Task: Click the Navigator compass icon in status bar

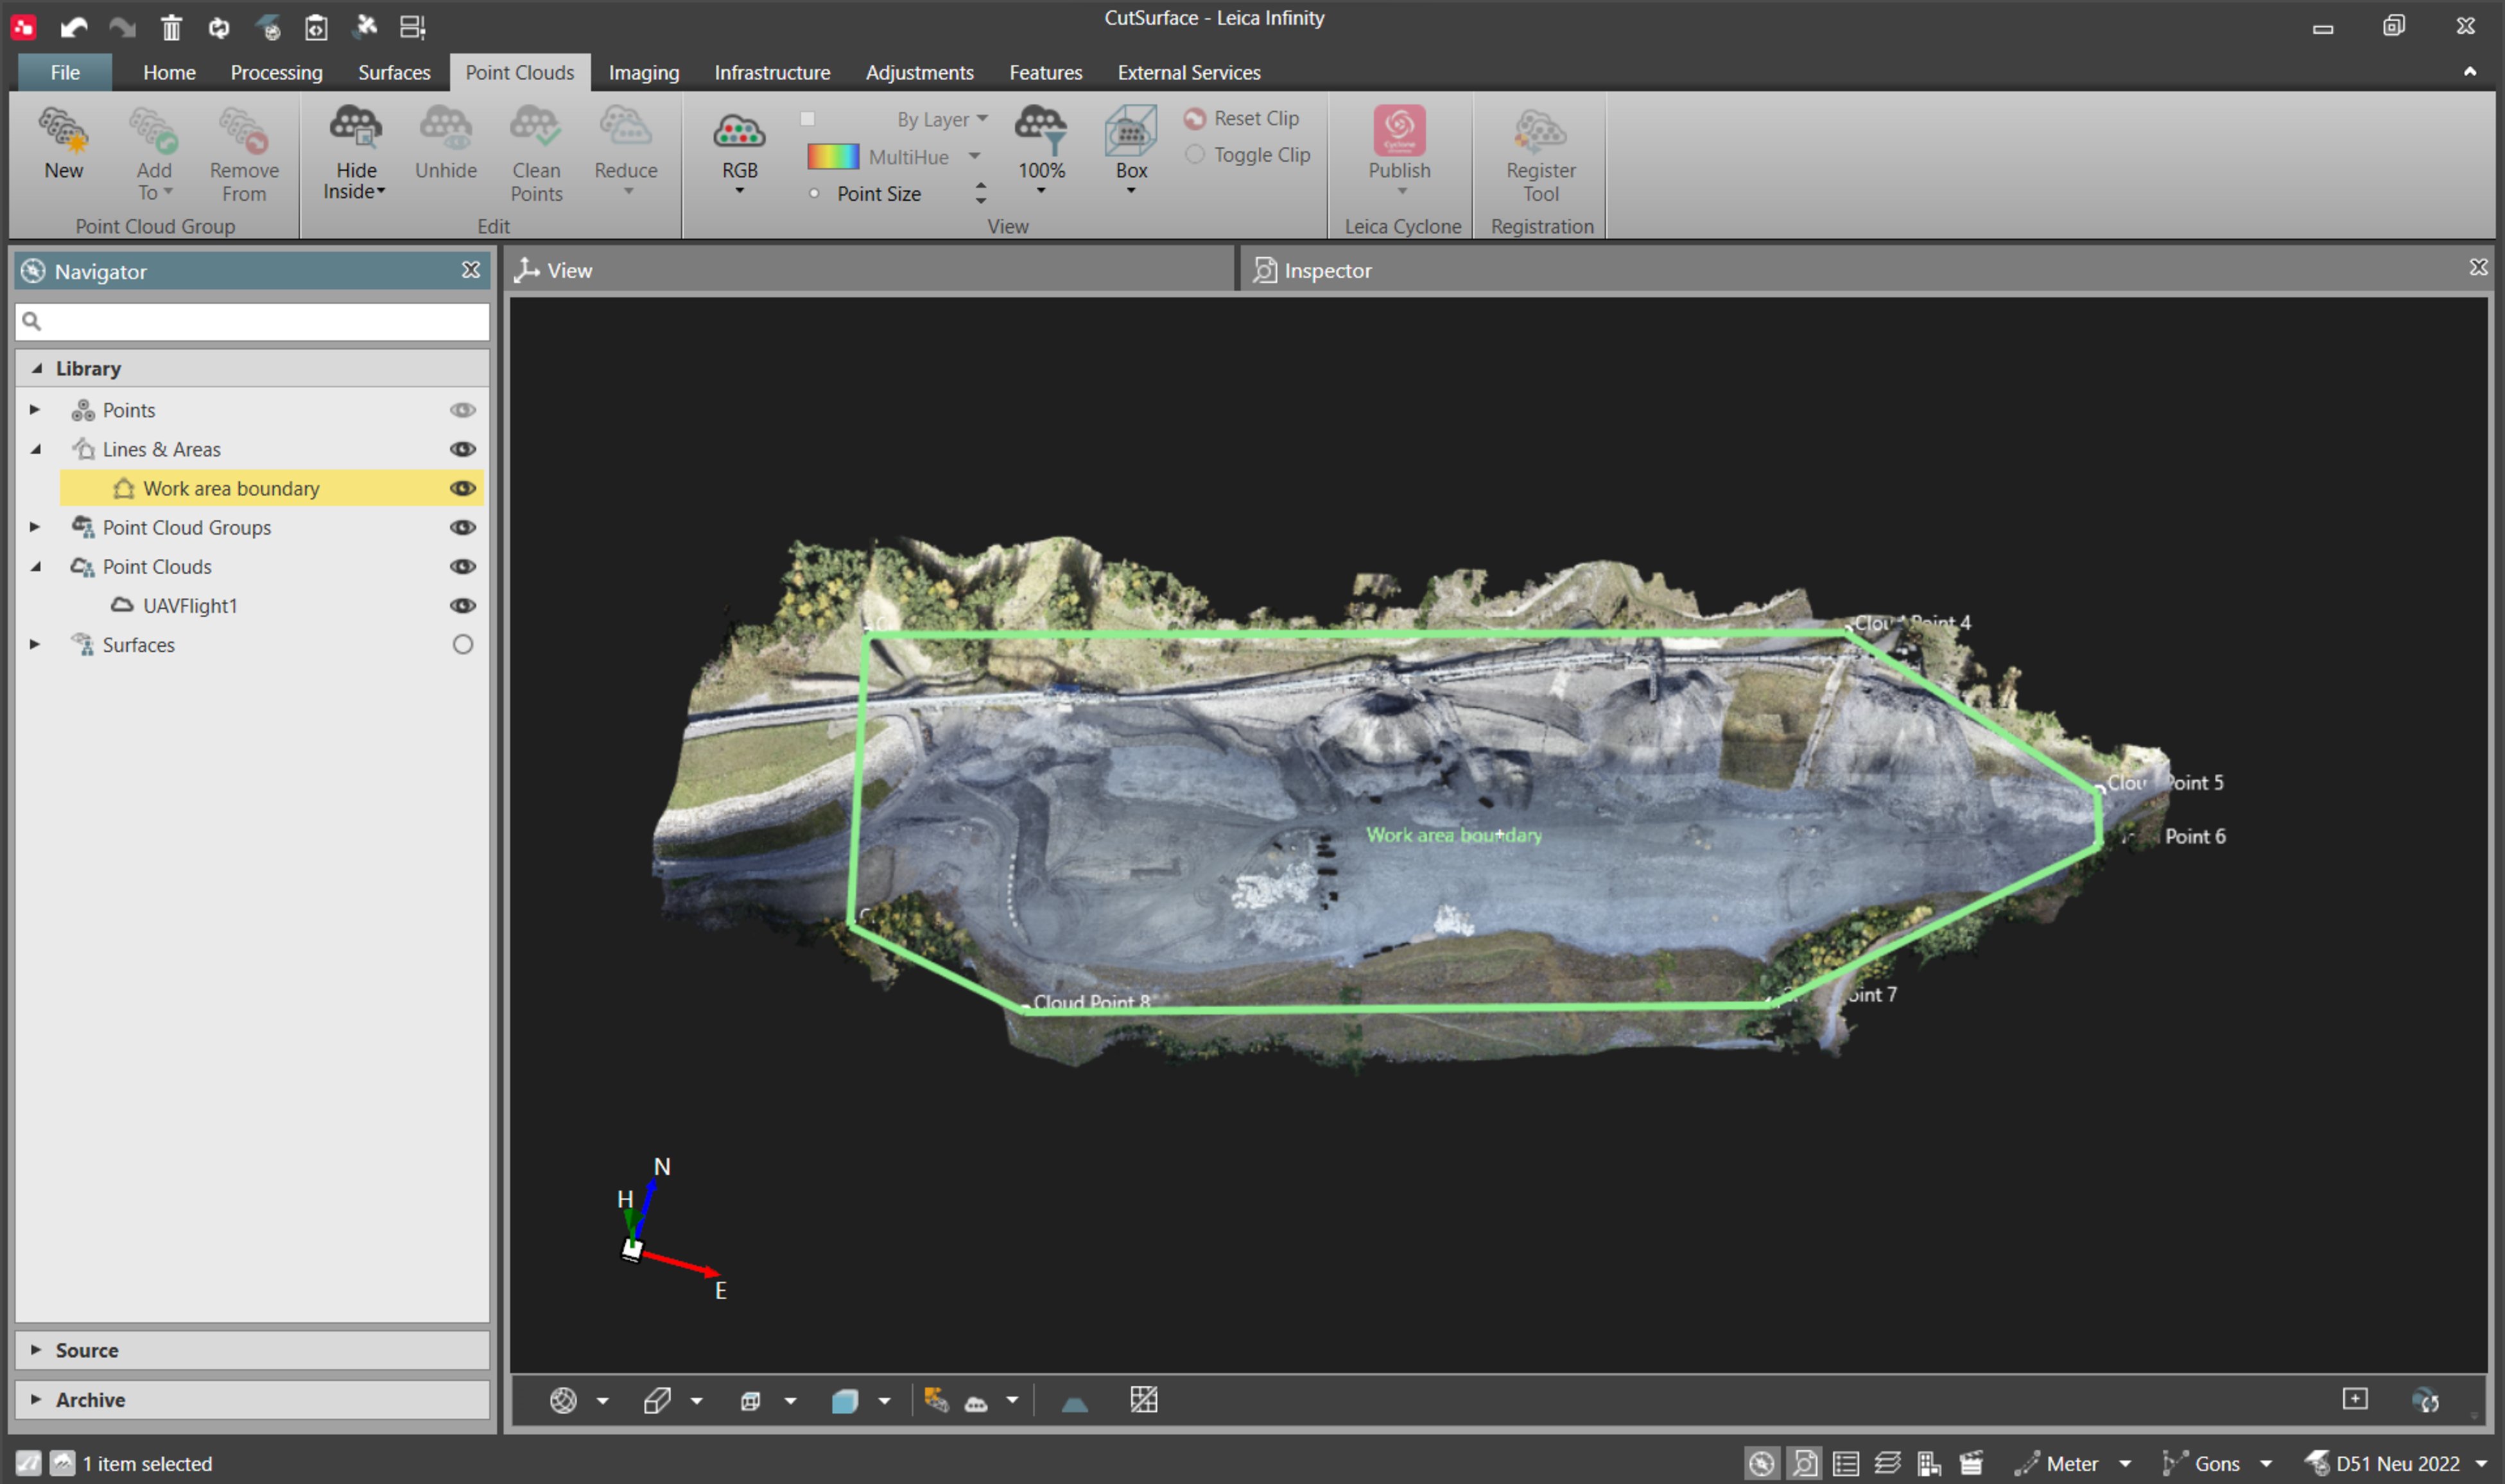Action: pos(1762,1464)
